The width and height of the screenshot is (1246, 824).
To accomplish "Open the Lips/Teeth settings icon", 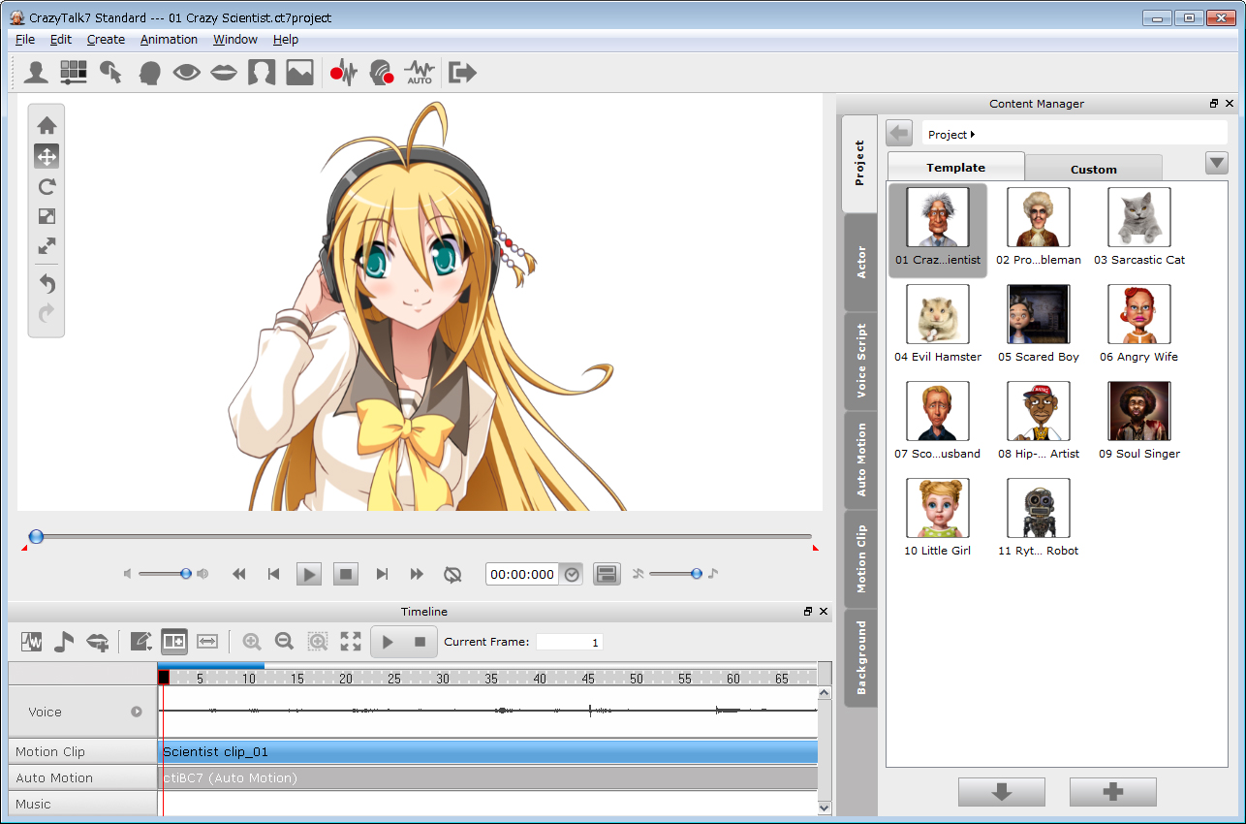I will click(x=224, y=73).
